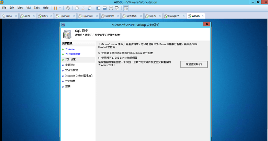Image resolution: width=268 pixels, height=141 pixels.
Task: Click the Pause virtual machine icon
Action: [x=55, y=8]
